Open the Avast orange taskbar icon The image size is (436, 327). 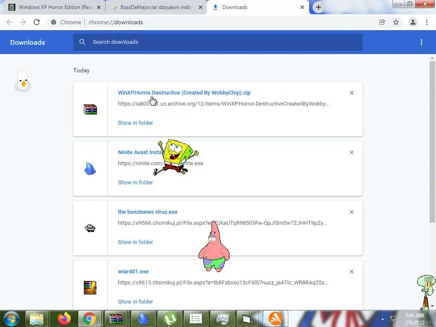pyautogui.click(x=275, y=318)
